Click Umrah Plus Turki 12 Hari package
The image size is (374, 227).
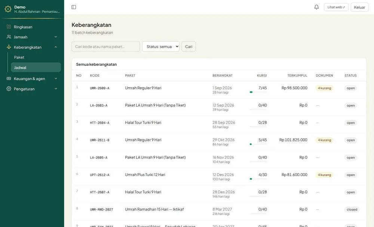[x=145, y=175]
